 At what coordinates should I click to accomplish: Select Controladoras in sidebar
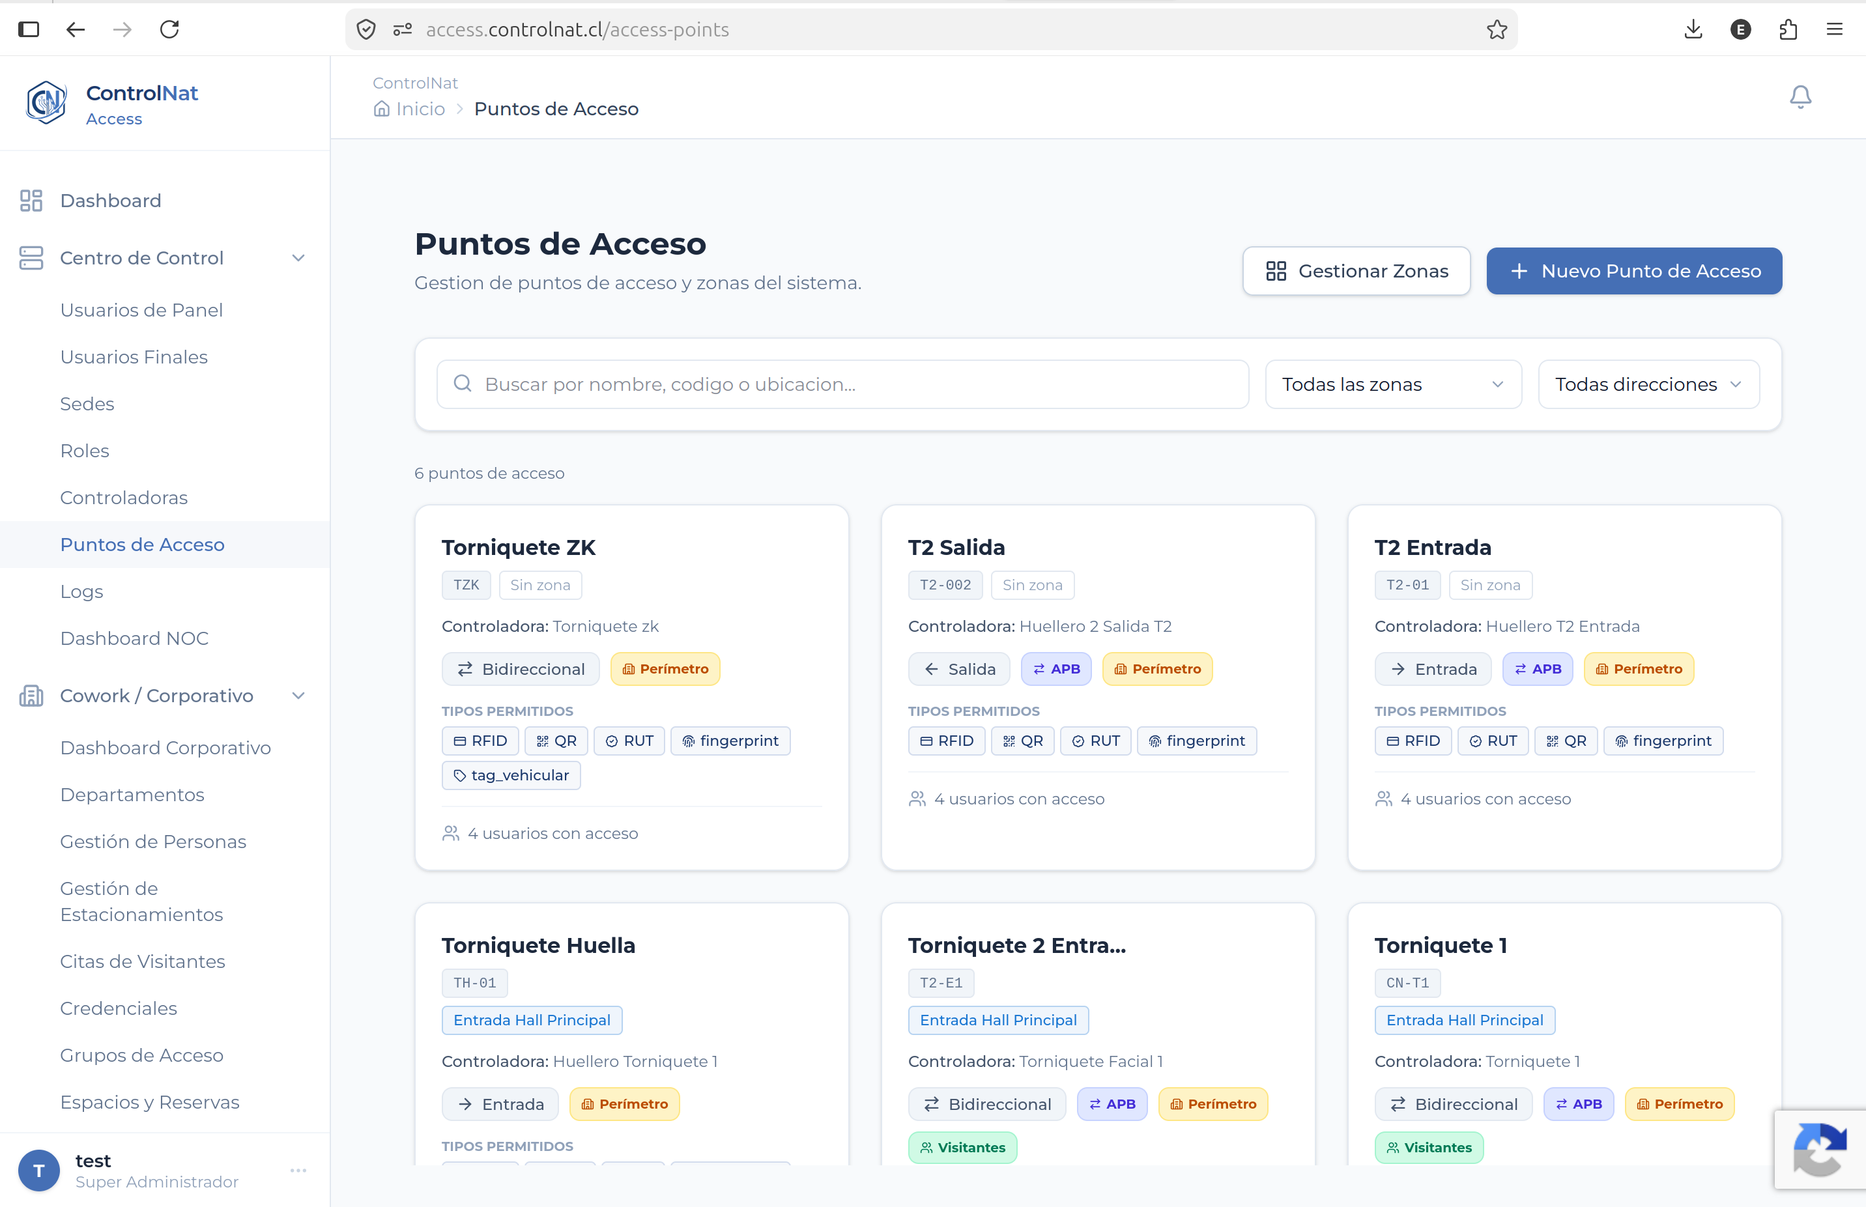[x=124, y=498]
